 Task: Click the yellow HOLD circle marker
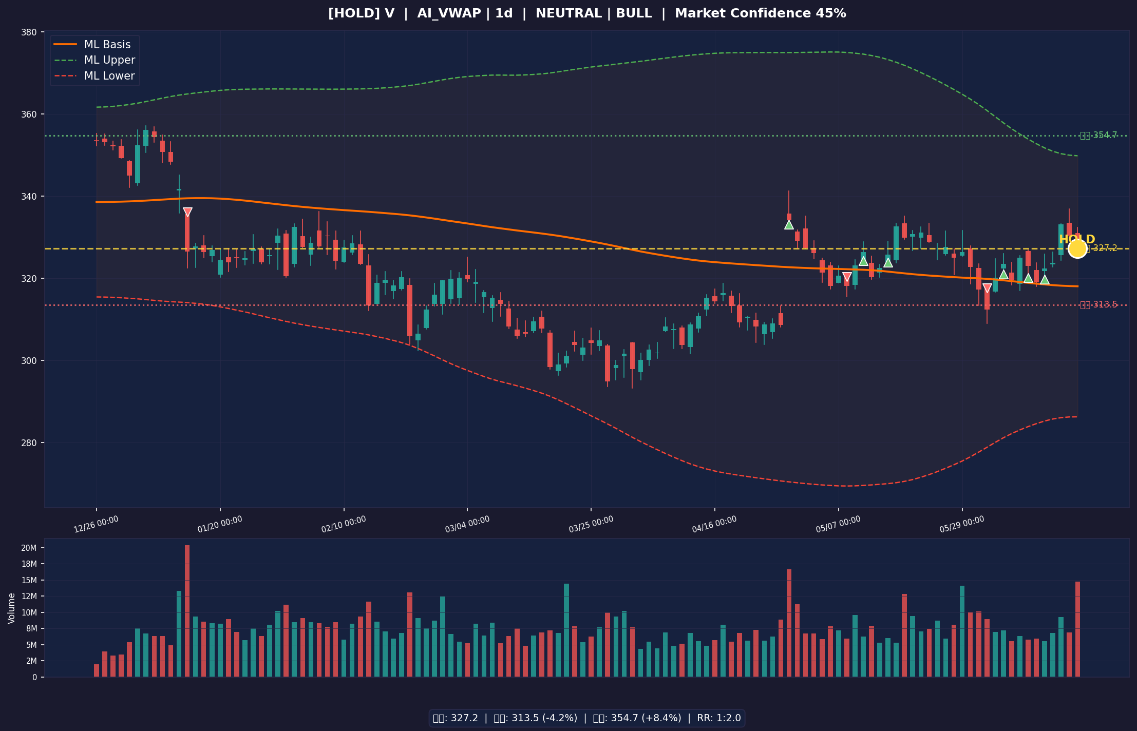(1077, 248)
